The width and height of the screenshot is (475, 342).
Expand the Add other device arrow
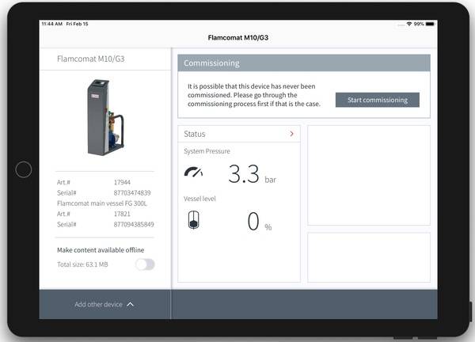coord(131,304)
